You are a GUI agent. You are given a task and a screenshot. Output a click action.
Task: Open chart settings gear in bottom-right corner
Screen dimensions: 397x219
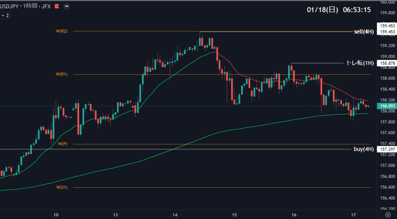(x=387, y=215)
